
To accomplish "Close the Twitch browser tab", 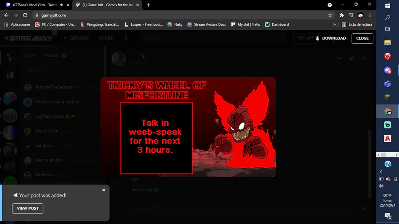I will (68, 5).
